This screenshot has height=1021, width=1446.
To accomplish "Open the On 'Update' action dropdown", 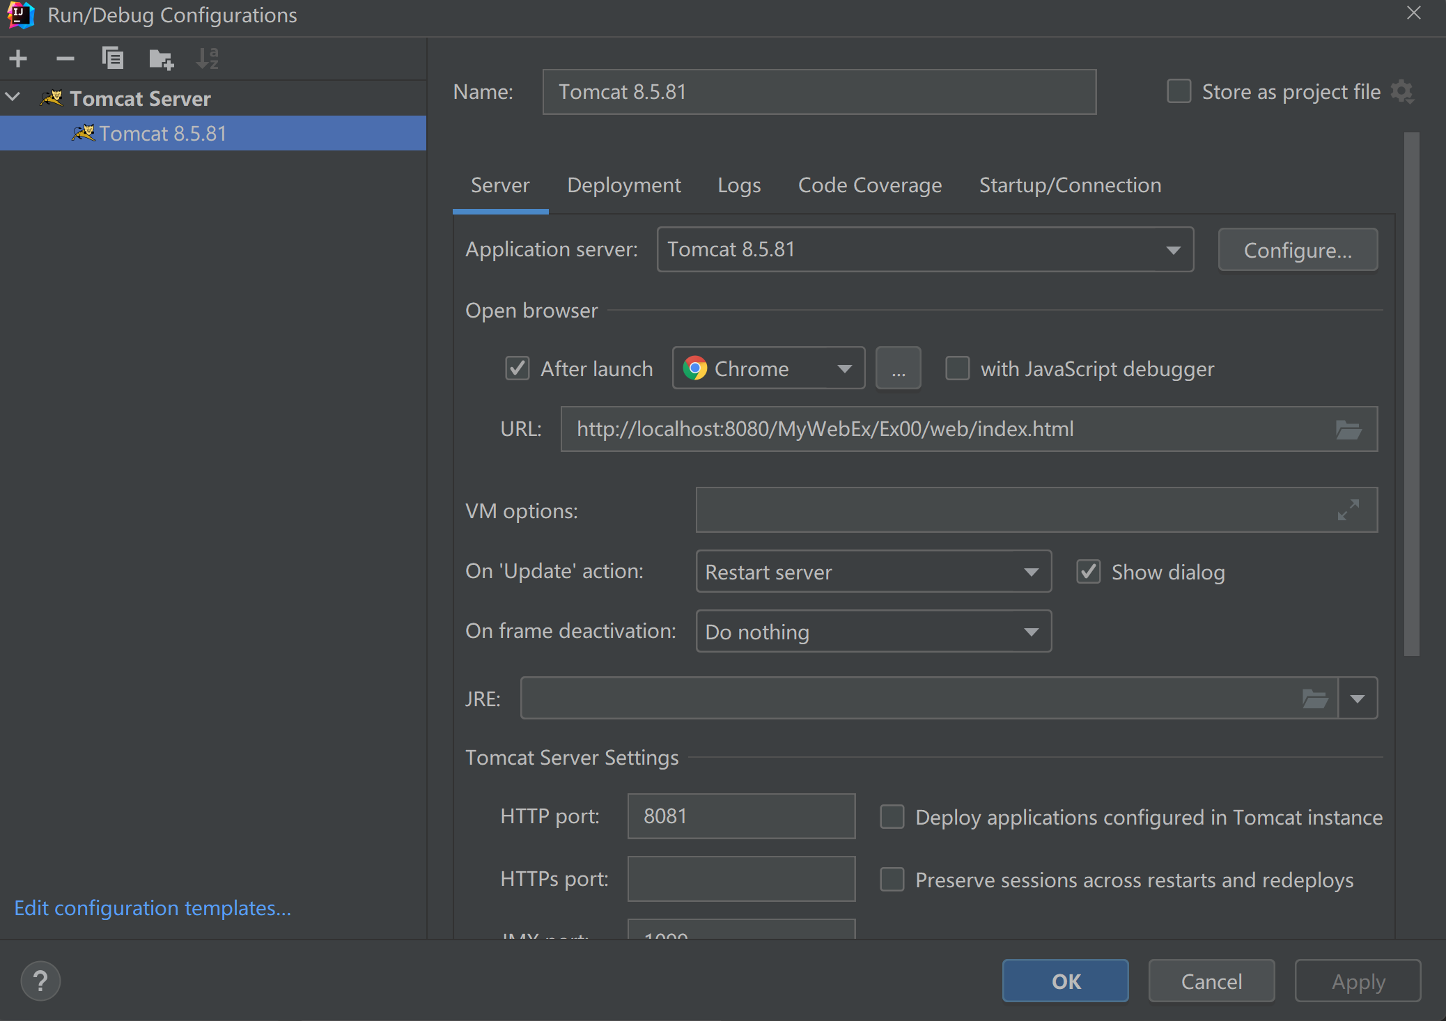I will tap(1031, 572).
